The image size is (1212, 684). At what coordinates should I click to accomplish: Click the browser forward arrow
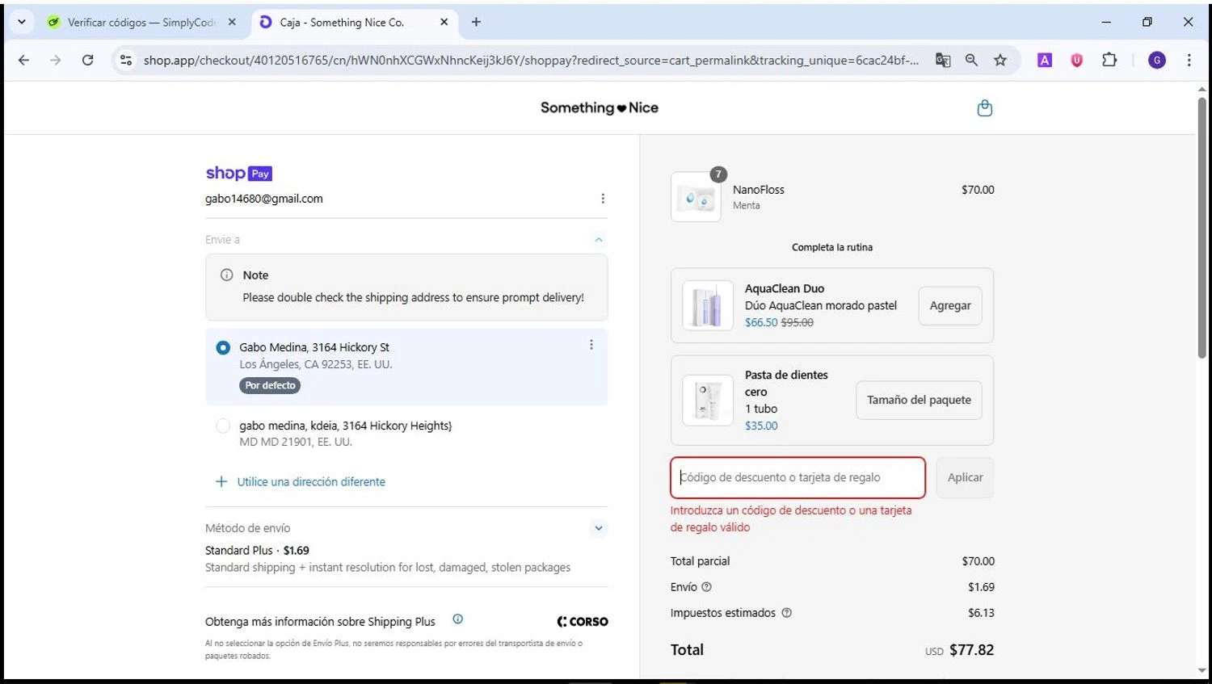[x=55, y=60]
